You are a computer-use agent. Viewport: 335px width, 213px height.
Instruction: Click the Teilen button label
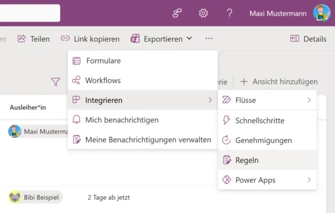(40, 39)
